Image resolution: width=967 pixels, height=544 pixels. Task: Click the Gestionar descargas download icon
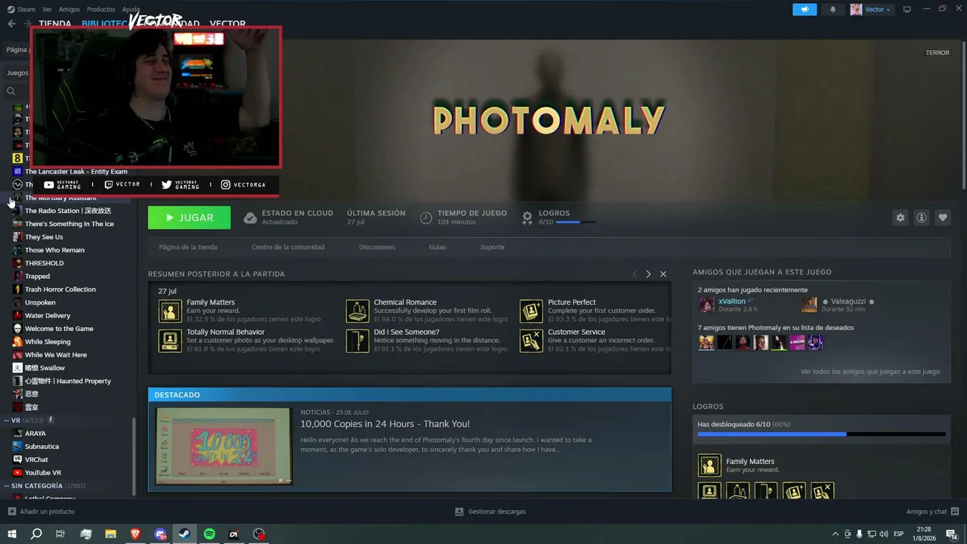(x=459, y=512)
